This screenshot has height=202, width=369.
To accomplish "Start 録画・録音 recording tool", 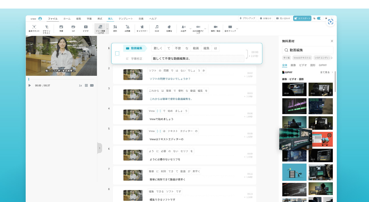I will [216, 27].
